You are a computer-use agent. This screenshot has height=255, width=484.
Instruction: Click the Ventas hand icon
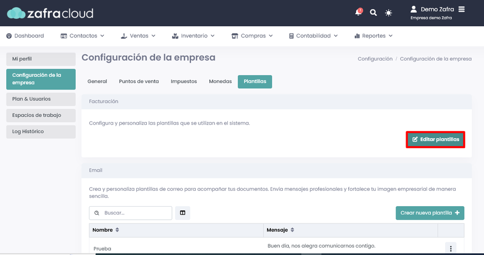pos(124,36)
